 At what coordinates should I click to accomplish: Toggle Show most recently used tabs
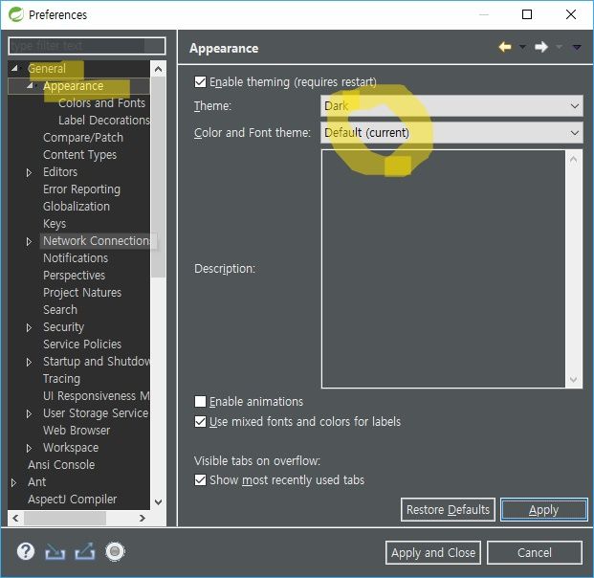point(200,479)
